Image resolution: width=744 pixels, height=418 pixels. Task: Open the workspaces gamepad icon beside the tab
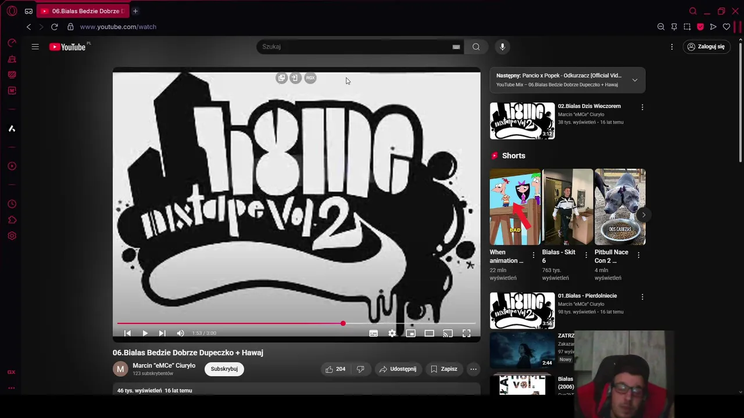coord(28,11)
